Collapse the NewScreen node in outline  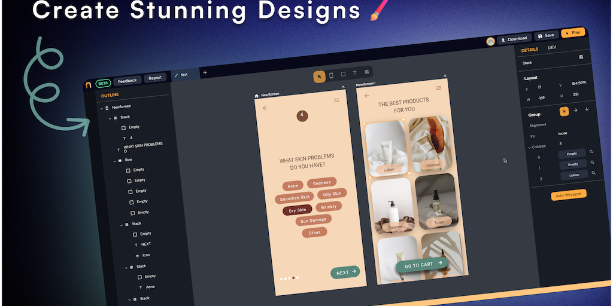click(x=101, y=108)
